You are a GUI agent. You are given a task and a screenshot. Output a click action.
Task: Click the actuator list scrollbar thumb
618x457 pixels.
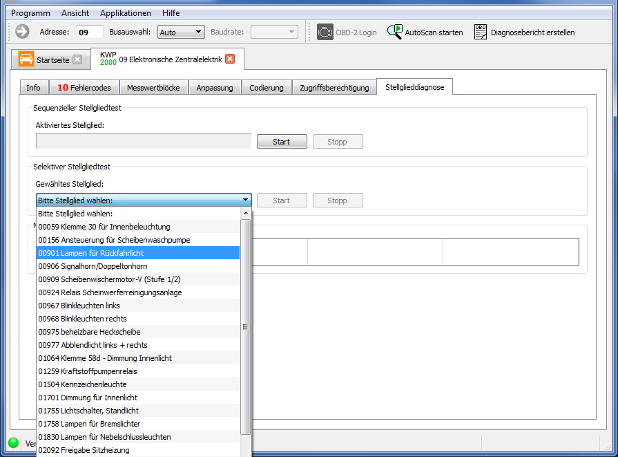pos(245,326)
